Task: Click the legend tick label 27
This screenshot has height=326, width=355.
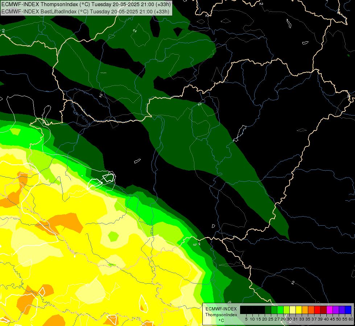Action: 277,319
